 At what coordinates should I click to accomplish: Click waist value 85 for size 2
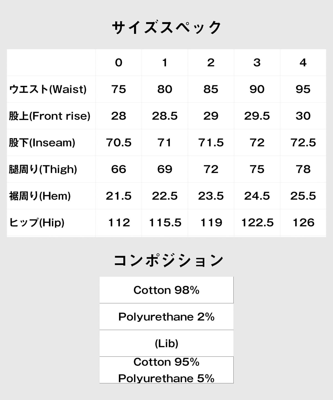pos(211,89)
